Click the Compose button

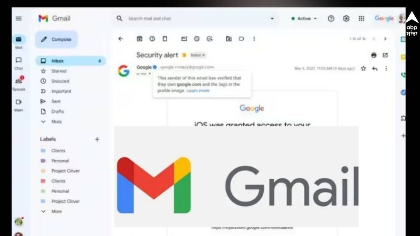56,39
